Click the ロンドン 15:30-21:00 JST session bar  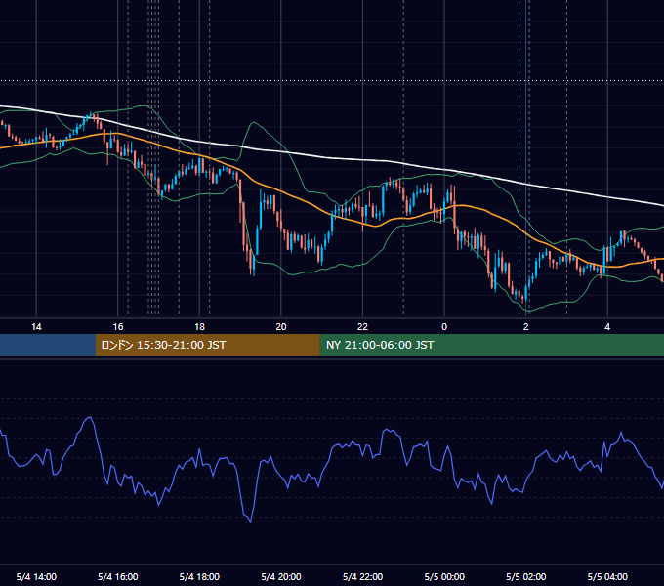pyautogui.click(x=207, y=345)
